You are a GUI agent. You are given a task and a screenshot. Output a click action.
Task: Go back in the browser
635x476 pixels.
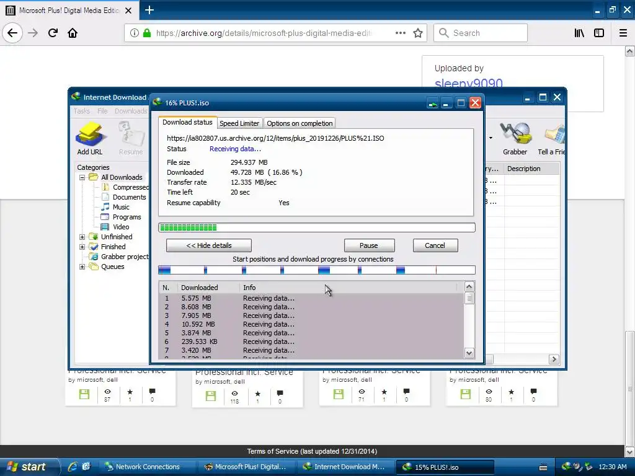pos(12,33)
